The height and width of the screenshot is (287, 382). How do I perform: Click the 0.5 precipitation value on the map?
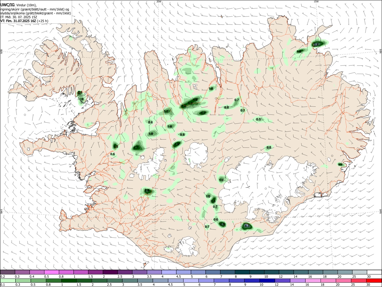pos(258,120)
